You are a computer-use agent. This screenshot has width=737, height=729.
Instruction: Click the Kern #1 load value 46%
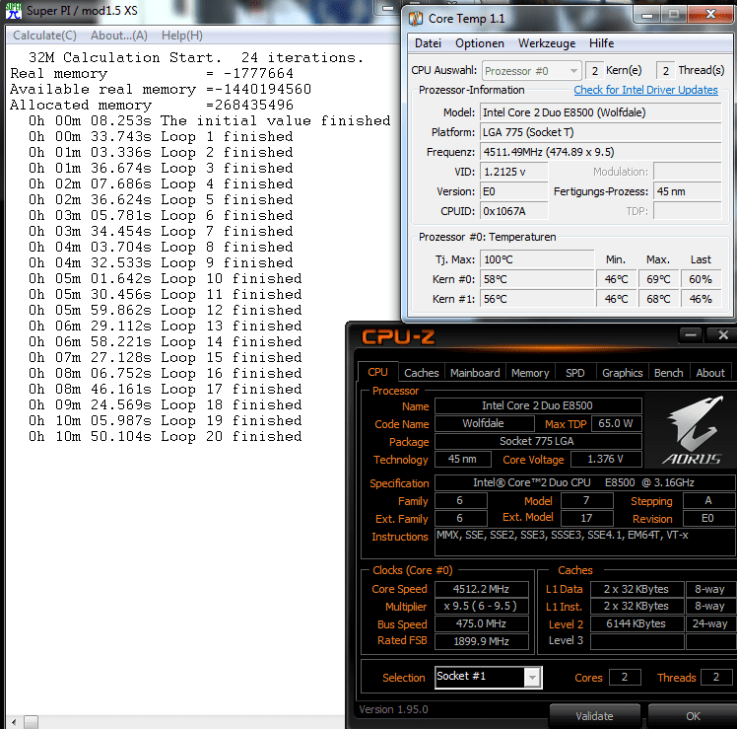pos(701,299)
